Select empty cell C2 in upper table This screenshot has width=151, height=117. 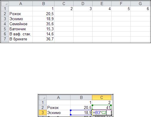(64, 14)
